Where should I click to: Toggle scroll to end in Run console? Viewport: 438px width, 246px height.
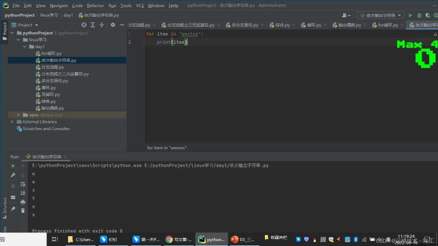point(23,193)
